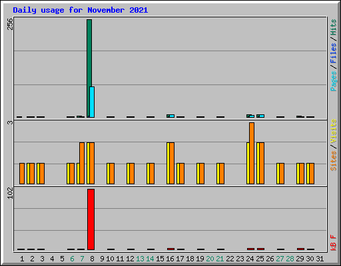Click the yellow Visits bar on day 24

(248, 164)
